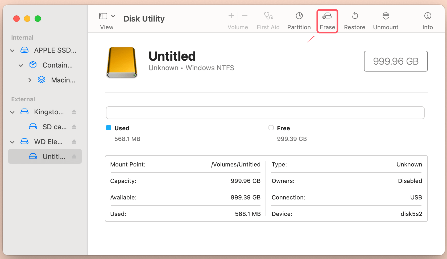Screen dimensions: 447x259
Task: Add a new Volume with the plus icon
Action: point(231,15)
